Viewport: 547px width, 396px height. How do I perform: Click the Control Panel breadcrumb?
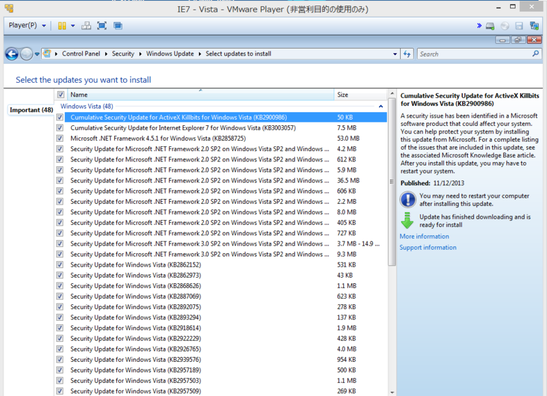coord(81,54)
